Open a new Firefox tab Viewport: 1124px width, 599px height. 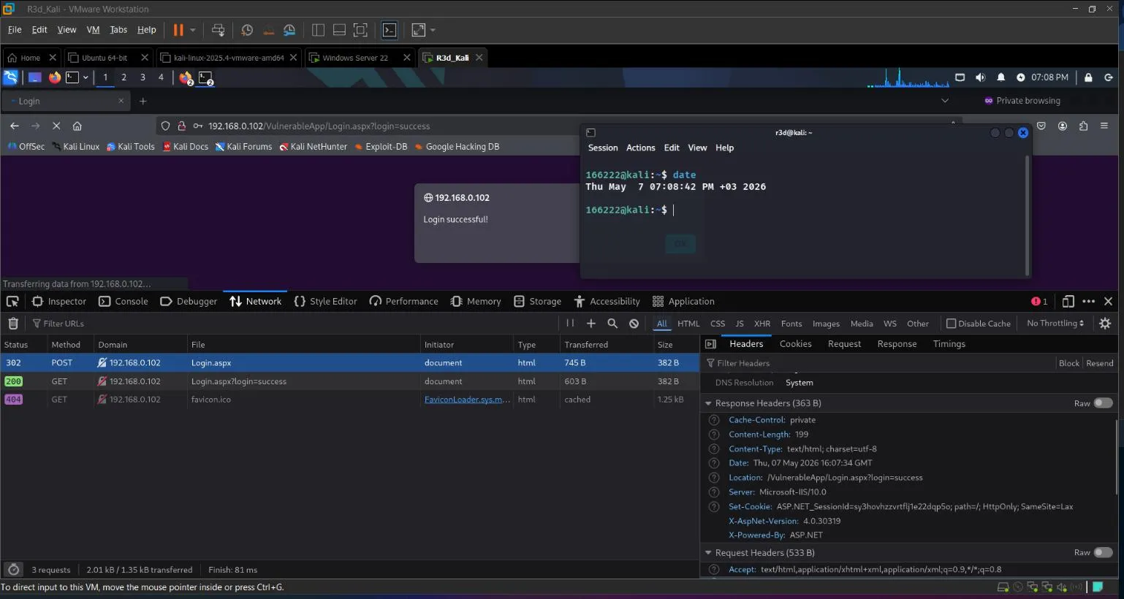[x=143, y=101]
